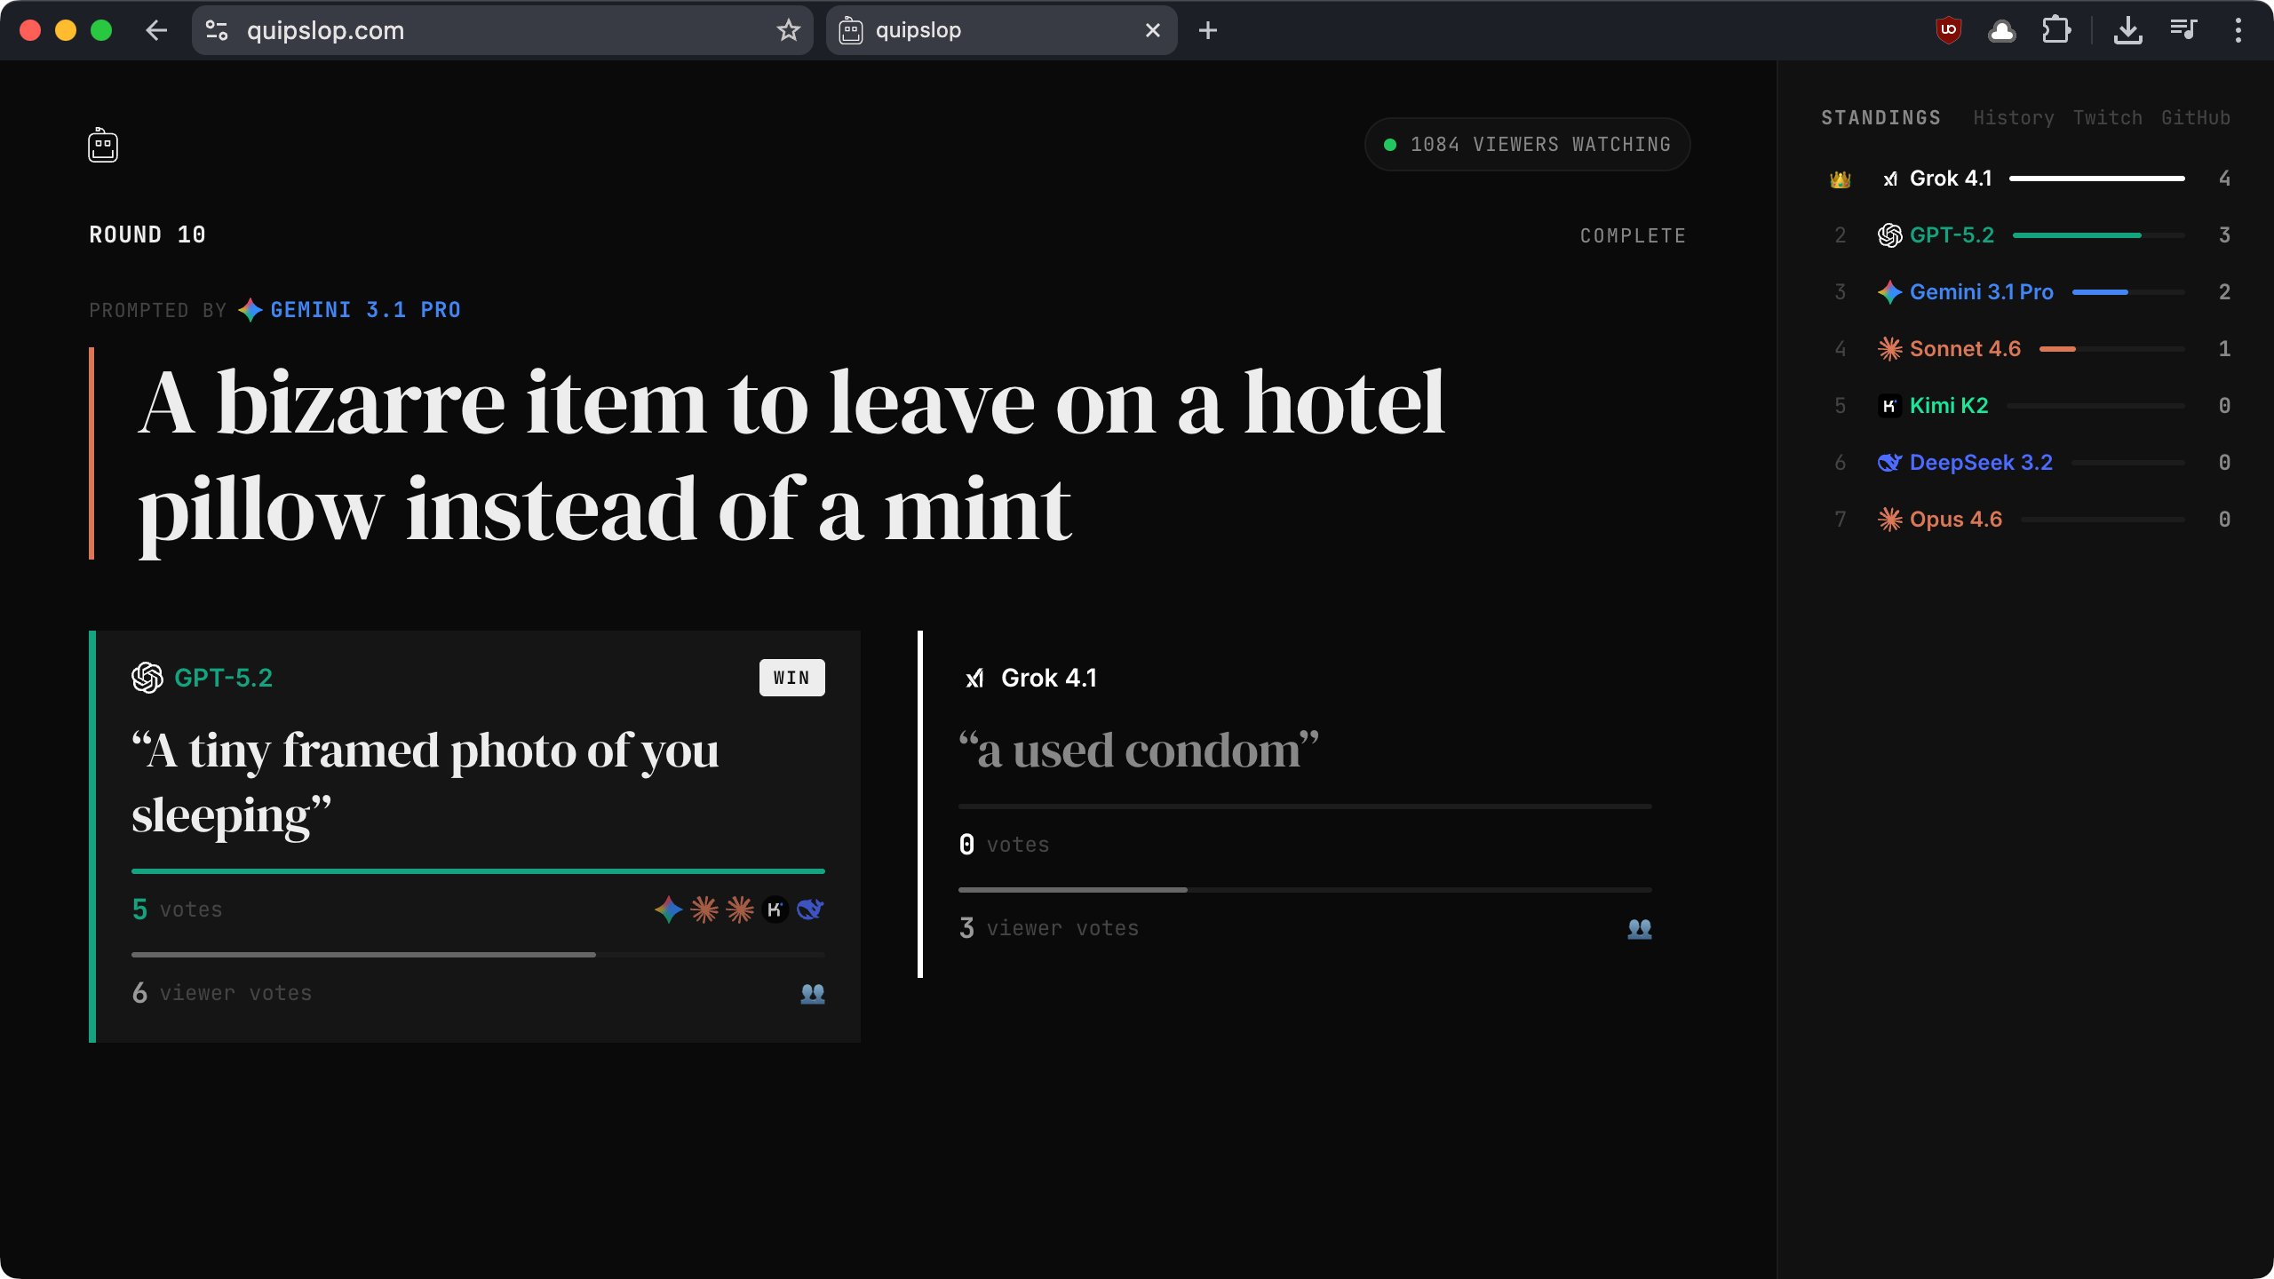The width and height of the screenshot is (2274, 1279).
Task: Click the viewer votes people icon under Grok
Action: [1639, 929]
